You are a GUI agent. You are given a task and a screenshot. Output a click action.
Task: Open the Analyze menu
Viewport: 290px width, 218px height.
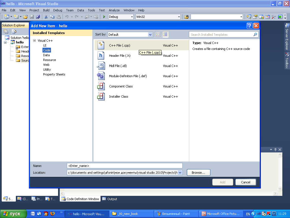[x=114, y=10]
